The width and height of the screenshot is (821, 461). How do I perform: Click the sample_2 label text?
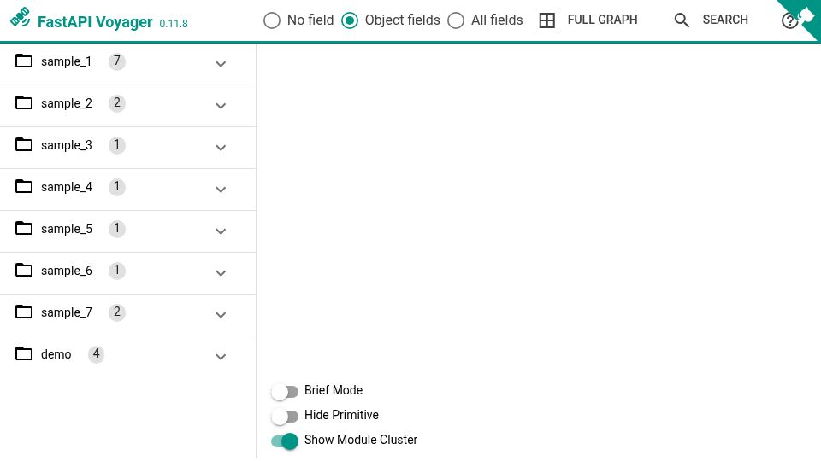pos(67,103)
